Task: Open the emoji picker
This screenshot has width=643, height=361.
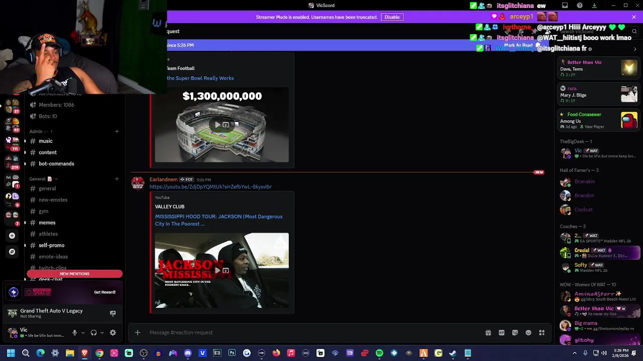Action: coord(528,332)
